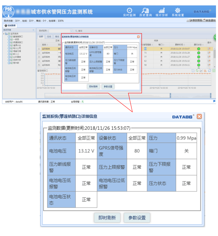Open the 实时监测 real-time monitoring section
Viewport: 218px width, 236px height.
tap(129, 12)
